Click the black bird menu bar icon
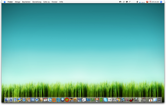The height and width of the screenshot is (105, 166). 127,2
